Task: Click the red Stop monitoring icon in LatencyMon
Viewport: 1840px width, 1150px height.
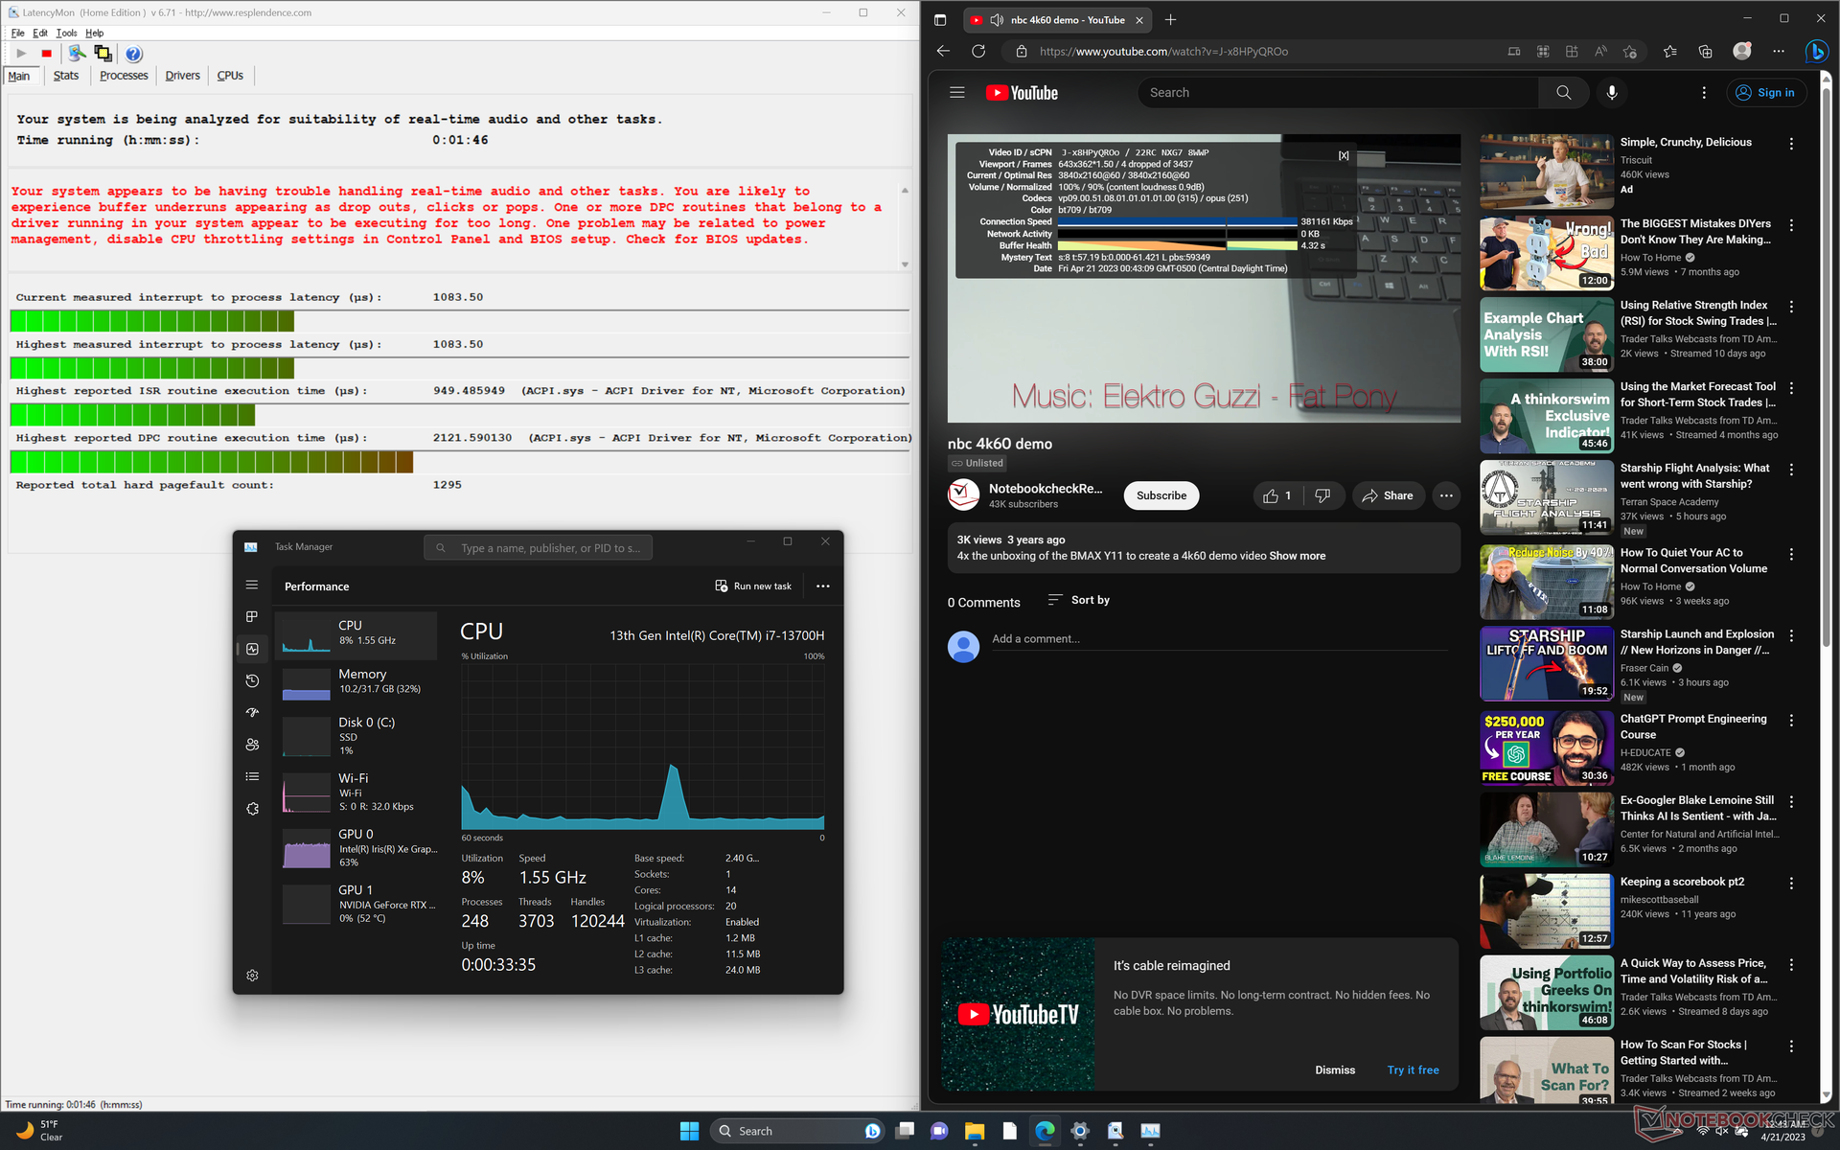Action: pos(46,54)
